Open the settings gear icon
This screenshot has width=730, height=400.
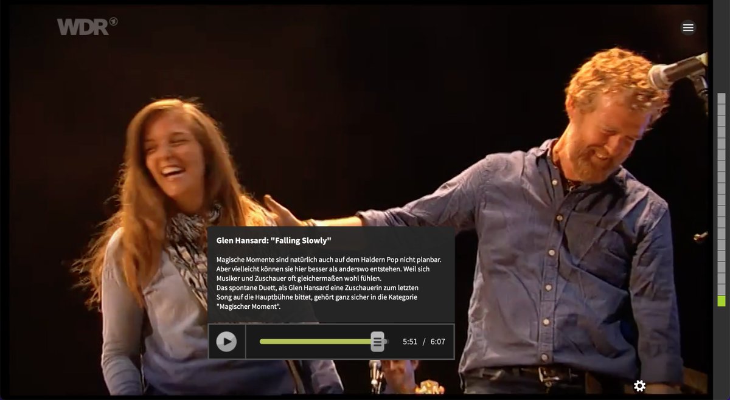[x=639, y=385]
